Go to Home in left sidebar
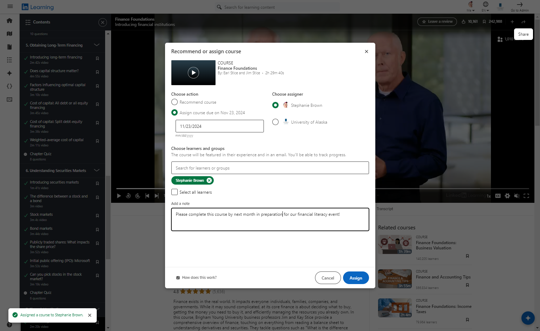The width and height of the screenshot is (540, 331). pyautogui.click(x=9, y=21)
